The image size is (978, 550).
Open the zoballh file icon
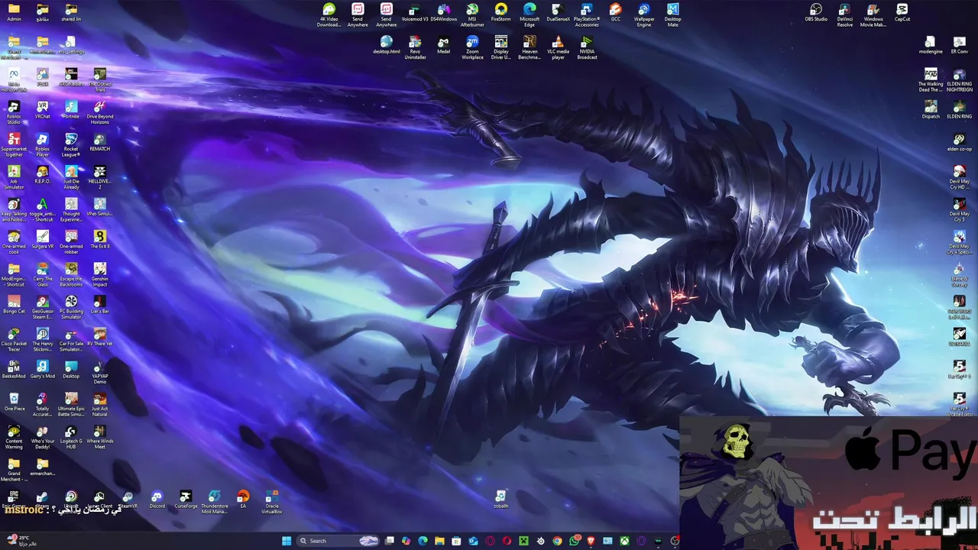click(500, 500)
